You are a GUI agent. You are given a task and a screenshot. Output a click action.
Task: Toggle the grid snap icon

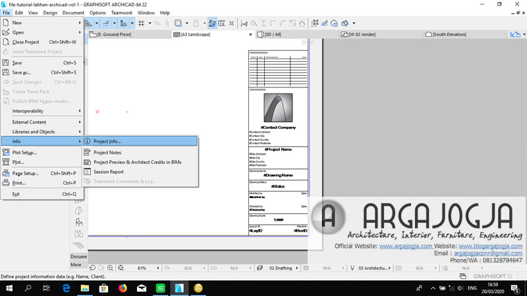(142, 23)
